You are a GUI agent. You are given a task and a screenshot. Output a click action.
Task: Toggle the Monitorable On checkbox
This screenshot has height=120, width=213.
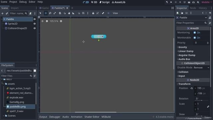tap(195, 38)
